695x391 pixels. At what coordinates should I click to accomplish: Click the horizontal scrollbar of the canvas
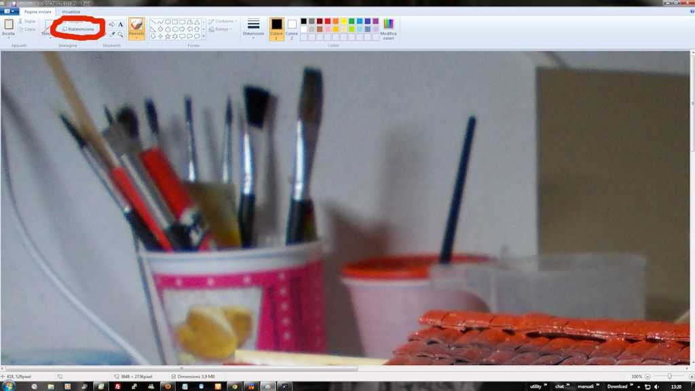(181, 368)
